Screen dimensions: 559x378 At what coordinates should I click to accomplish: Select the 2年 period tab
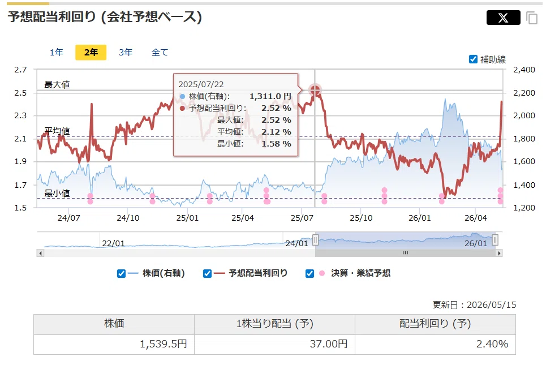91,53
